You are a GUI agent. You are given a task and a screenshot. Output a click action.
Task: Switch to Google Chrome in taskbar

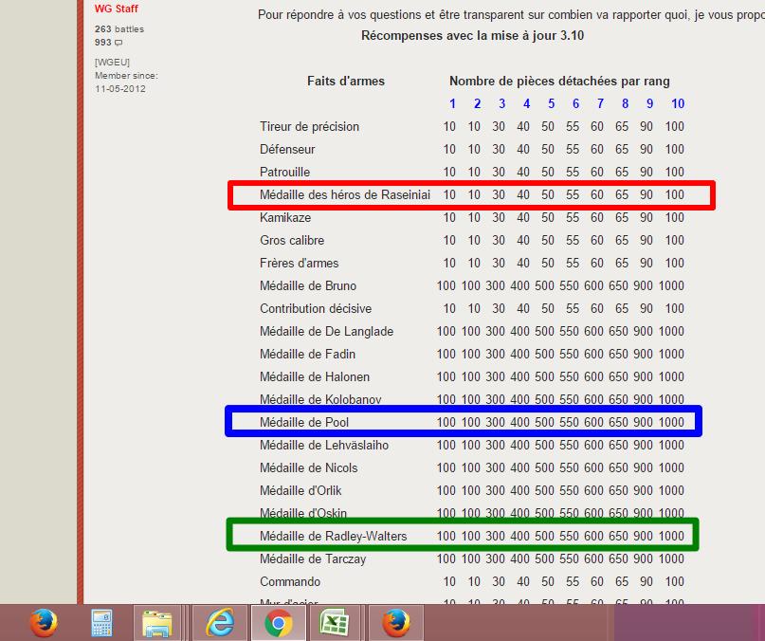coord(279,623)
